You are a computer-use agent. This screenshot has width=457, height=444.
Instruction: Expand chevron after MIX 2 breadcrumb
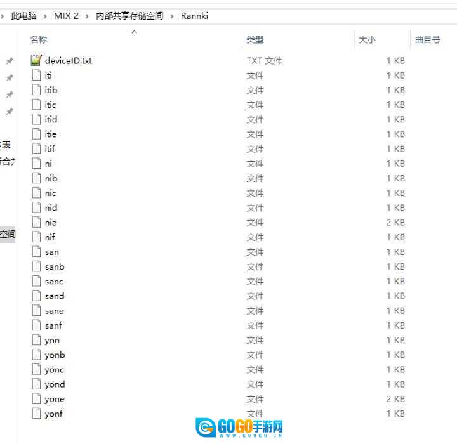coord(88,16)
